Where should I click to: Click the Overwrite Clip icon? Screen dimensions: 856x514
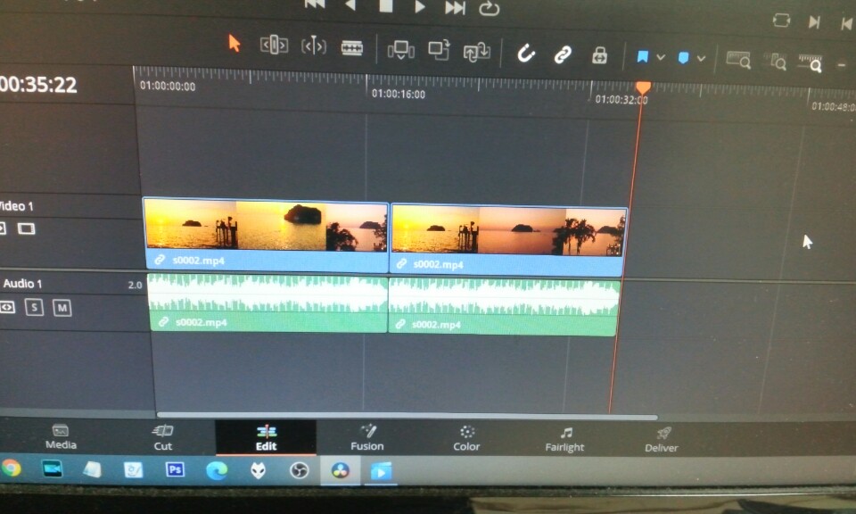(x=439, y=50)
